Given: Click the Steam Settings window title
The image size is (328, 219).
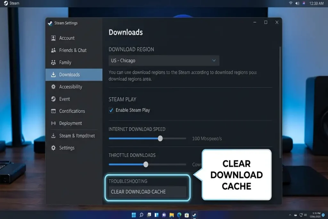Looking at the screenshot, I should click(x=66, y=23).
